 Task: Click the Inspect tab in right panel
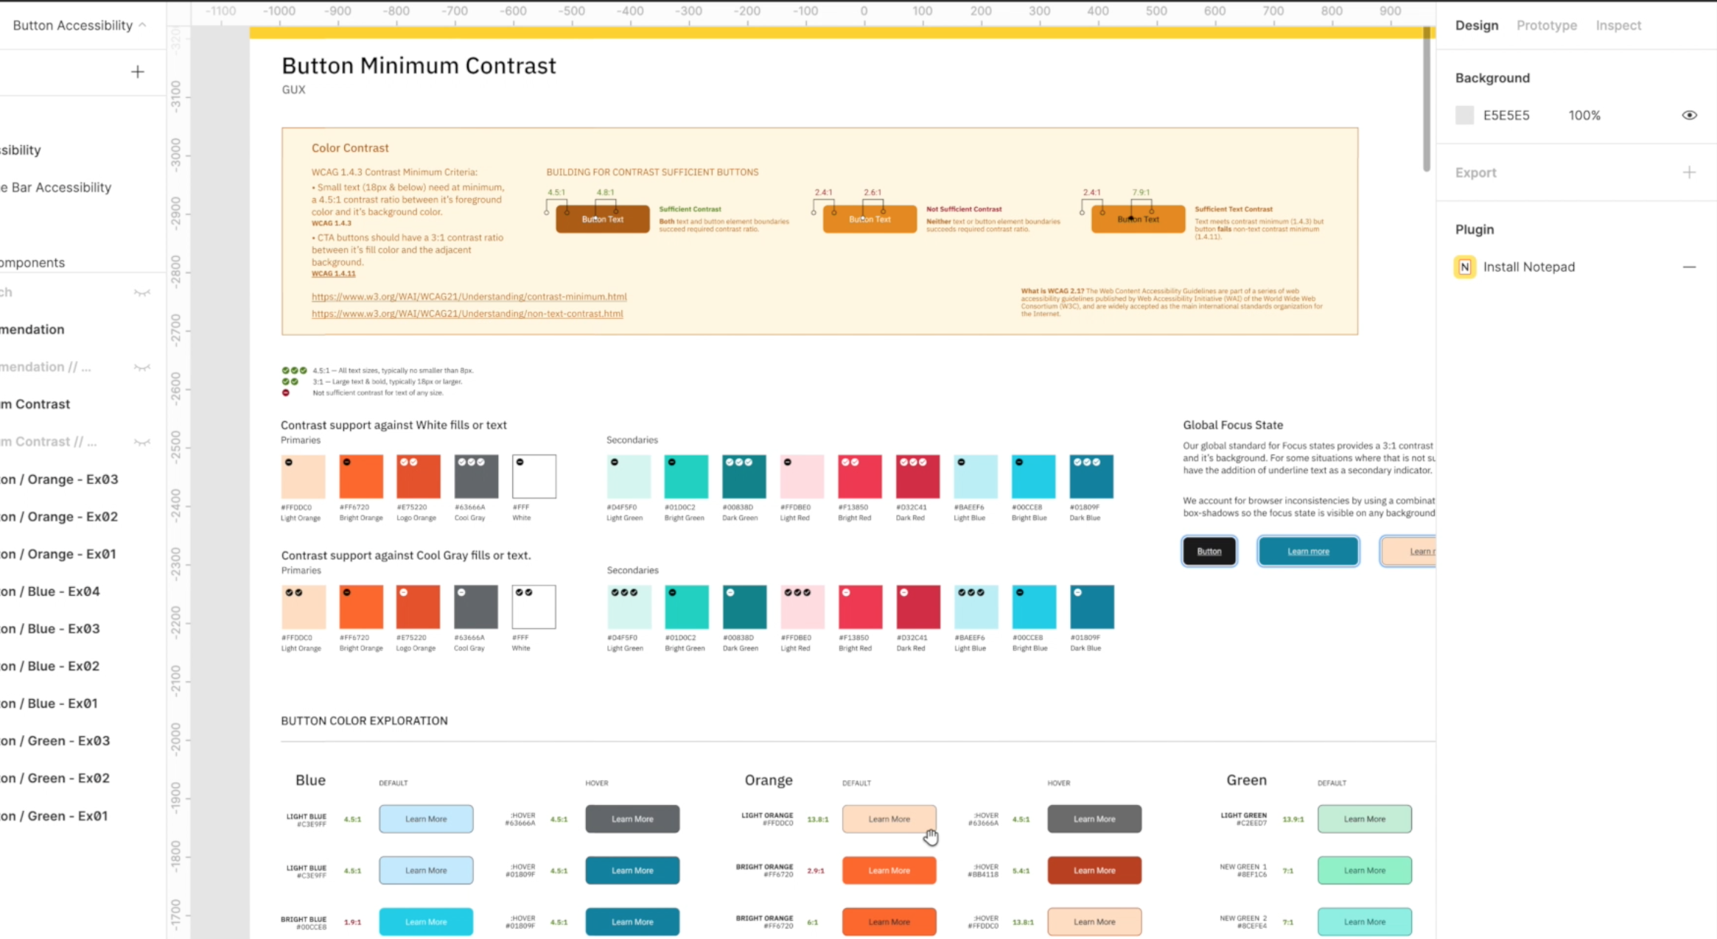(x=1620, y=24)
